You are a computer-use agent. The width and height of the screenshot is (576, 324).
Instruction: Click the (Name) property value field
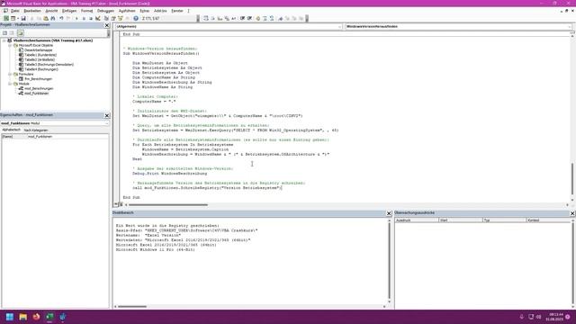coord(67,136)
